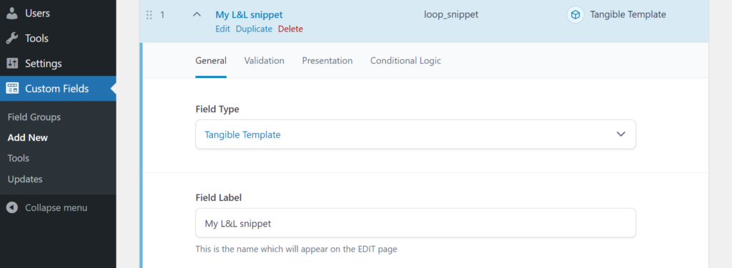This screenshot has height=268, width=732.
Task: Open Field Groups in the submenu
Action: click(x=34, y=117)
